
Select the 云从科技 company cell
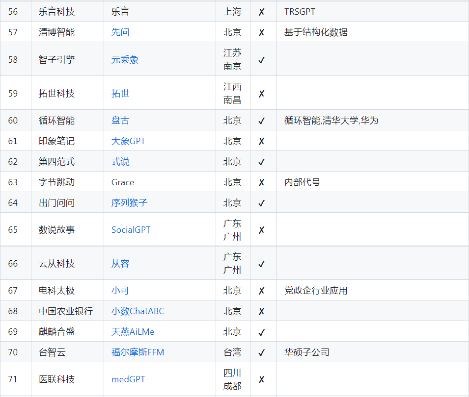[67, 263]
